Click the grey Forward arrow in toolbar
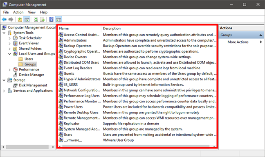This screenshot has width=265, height=157. (11, 20)
